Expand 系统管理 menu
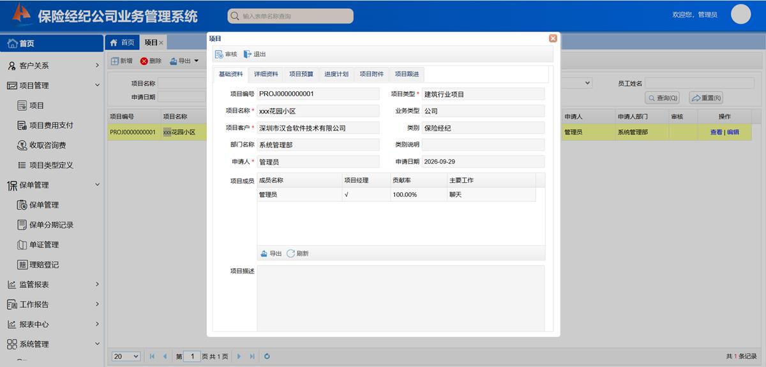 52,344
